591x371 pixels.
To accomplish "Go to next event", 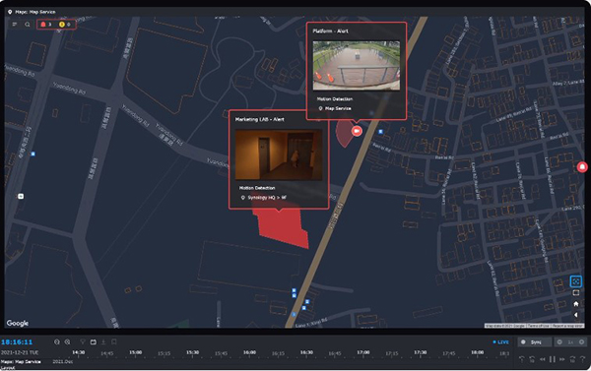I will (583, 359).
